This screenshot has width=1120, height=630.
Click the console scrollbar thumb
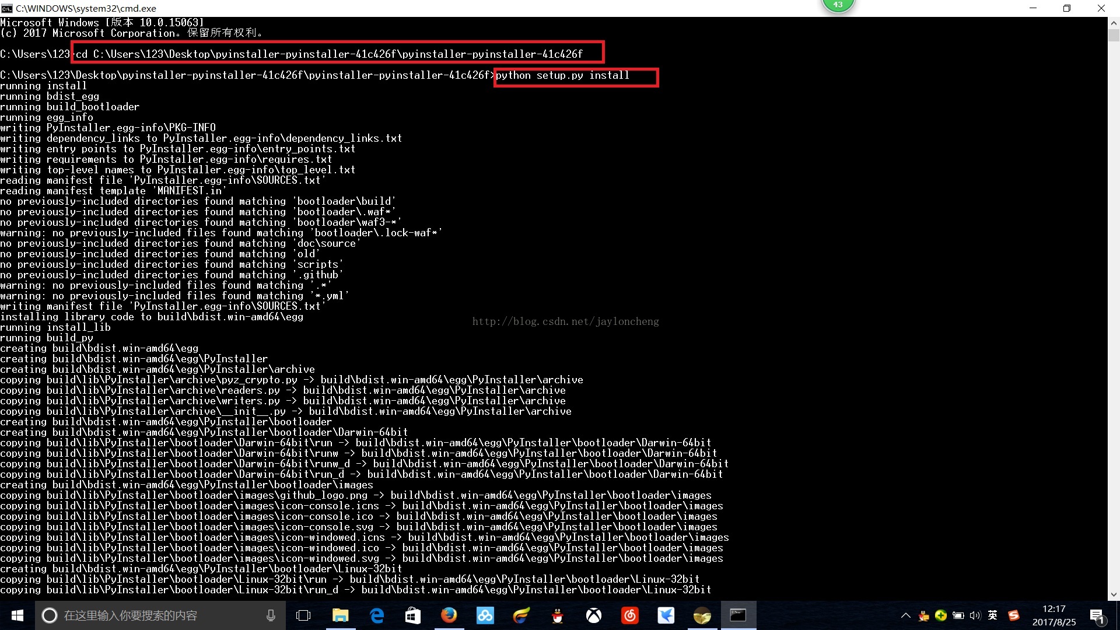pos(1114,35)
